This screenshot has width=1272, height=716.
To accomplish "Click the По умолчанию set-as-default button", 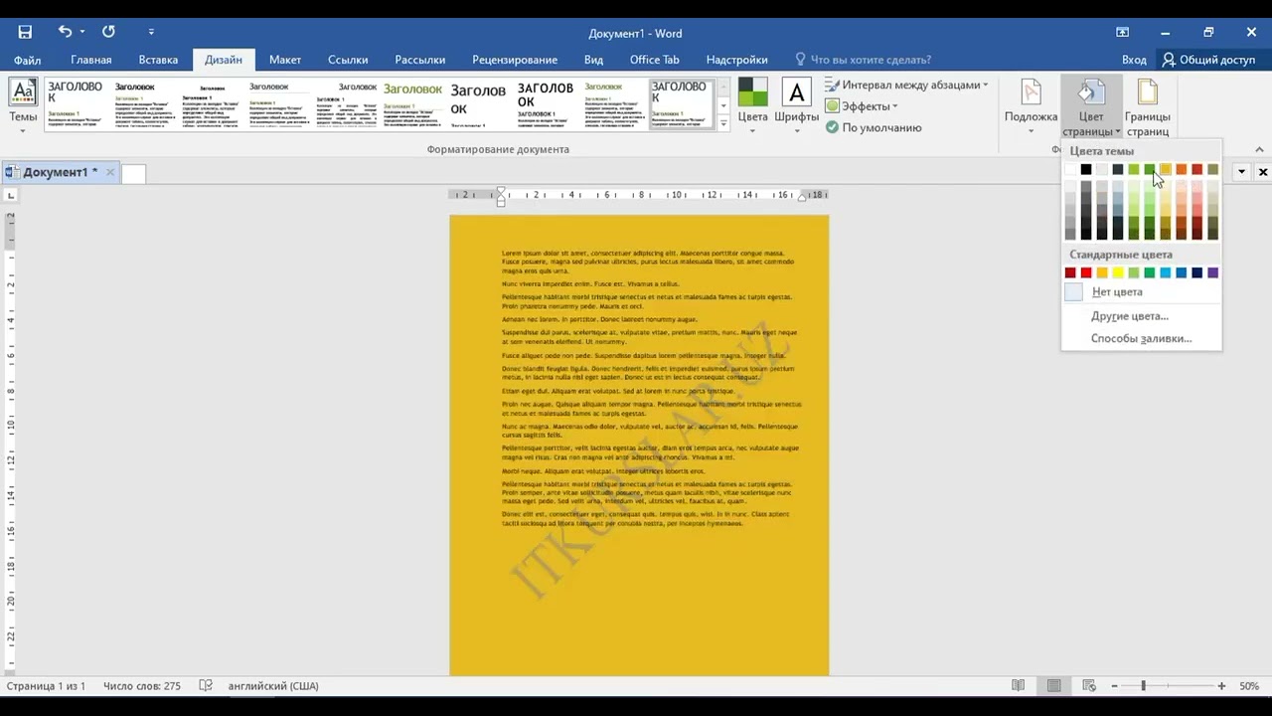I will [873, 127].
